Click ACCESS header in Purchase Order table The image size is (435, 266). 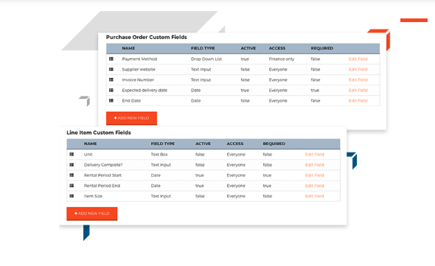[277, 48]
